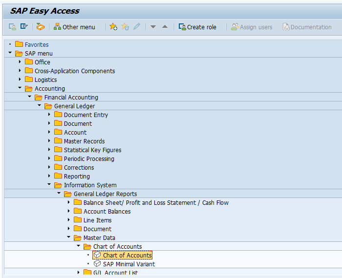Click the Reporting folder icon
The image size is (342, 278).
(58, 176)
